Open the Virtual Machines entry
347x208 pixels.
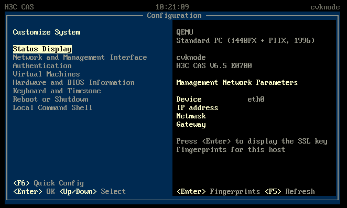coord(47,74)
